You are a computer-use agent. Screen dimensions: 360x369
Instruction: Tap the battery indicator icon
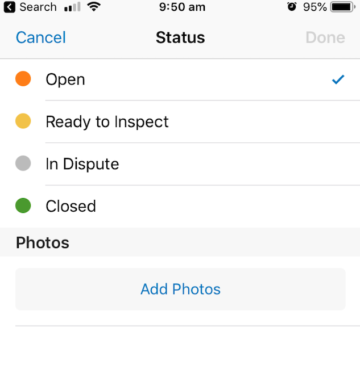point(343,7)
